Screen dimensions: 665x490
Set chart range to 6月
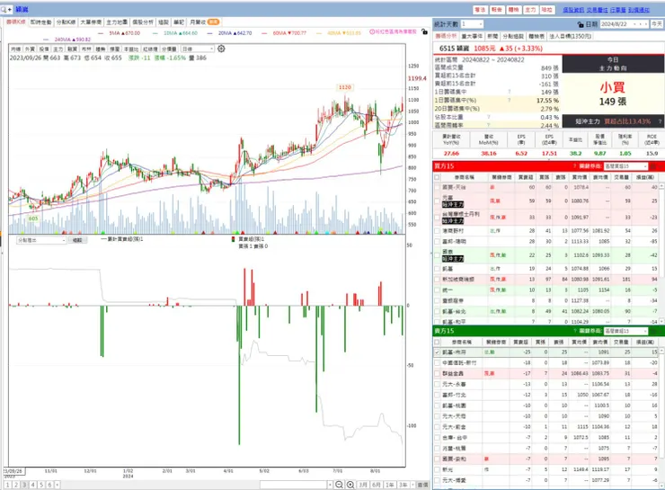[x=377, y=485]
